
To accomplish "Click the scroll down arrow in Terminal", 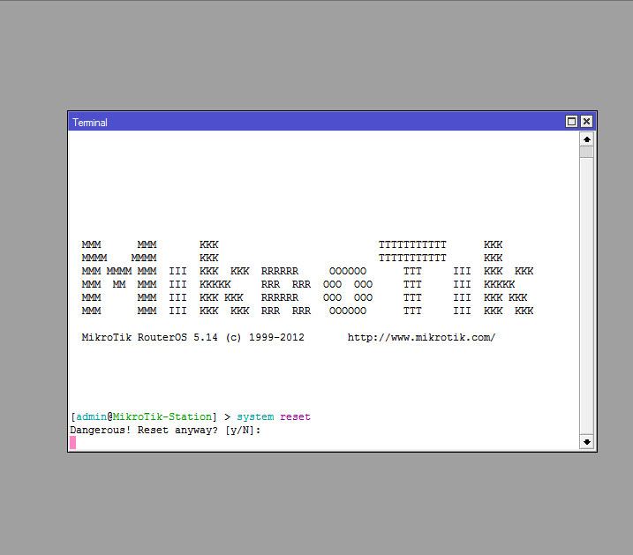I will pyautogui.click(x=586, y=441).
